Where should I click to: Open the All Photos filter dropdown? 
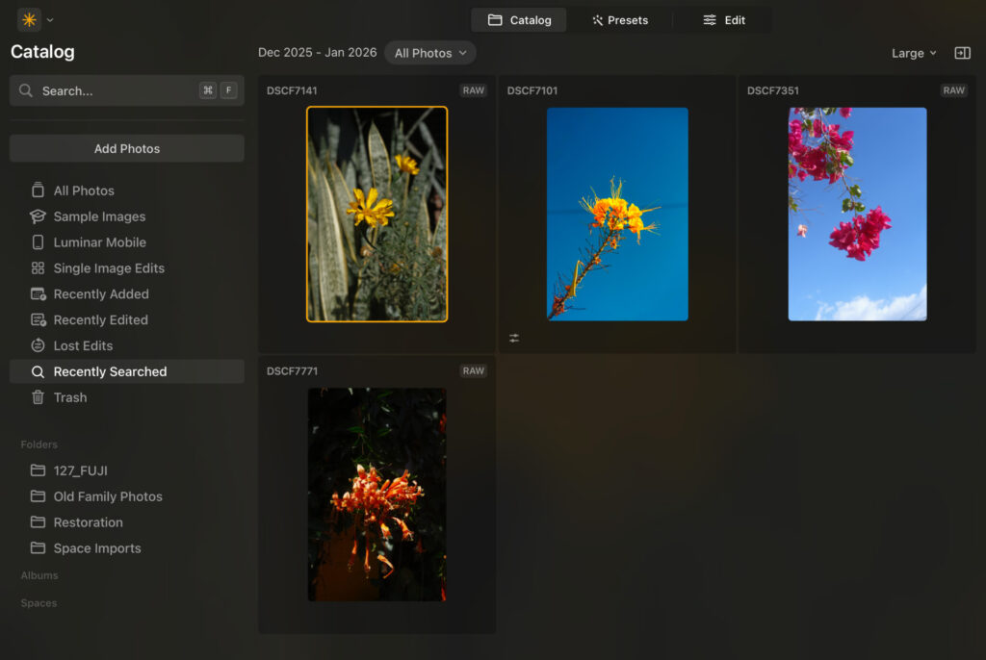(x=429, y=53)
